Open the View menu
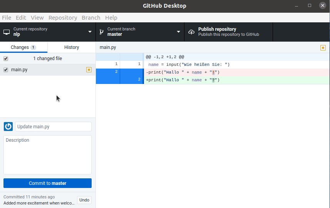Viewport: 330px width, 208px height. tap(37, 18)
